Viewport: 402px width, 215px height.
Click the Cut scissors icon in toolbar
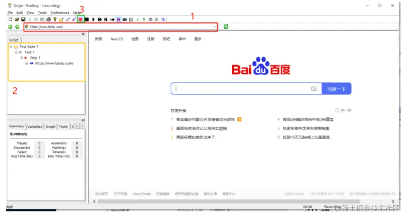click(29, 19)
